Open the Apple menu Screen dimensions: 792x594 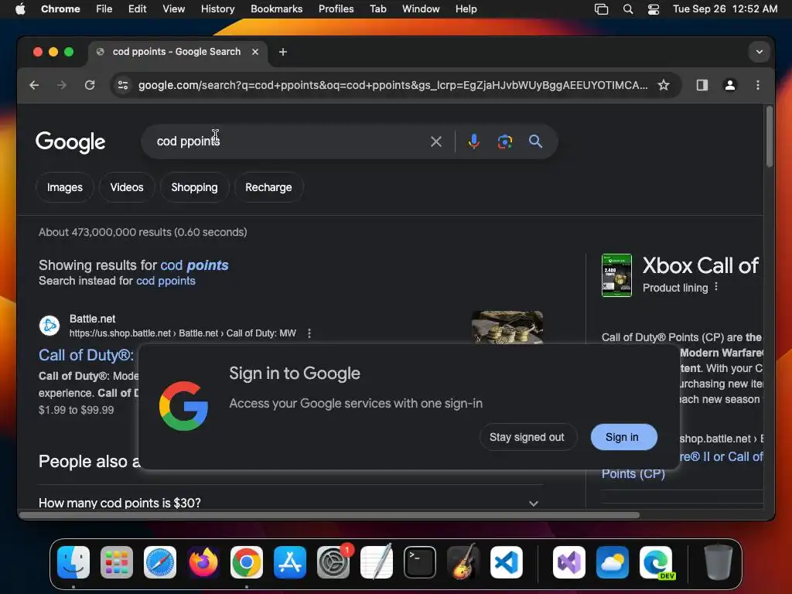20,9
